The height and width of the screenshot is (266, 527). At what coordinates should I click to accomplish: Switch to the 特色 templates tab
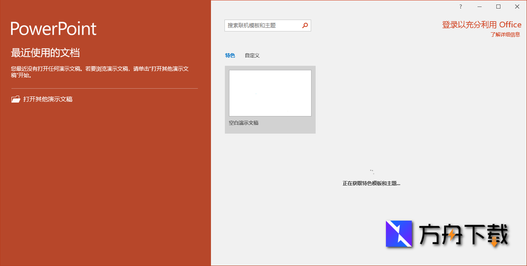point(230,55)
